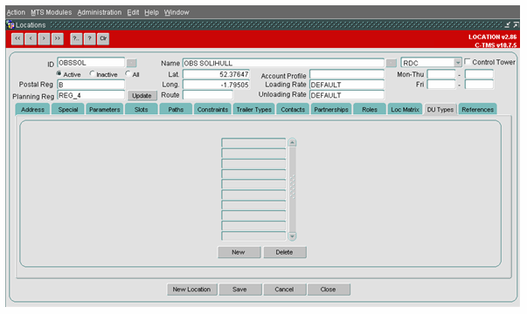This screenshot has width=527, height=314.
Task: Click the New button under DU list
Action: click(x=239, y=252)
